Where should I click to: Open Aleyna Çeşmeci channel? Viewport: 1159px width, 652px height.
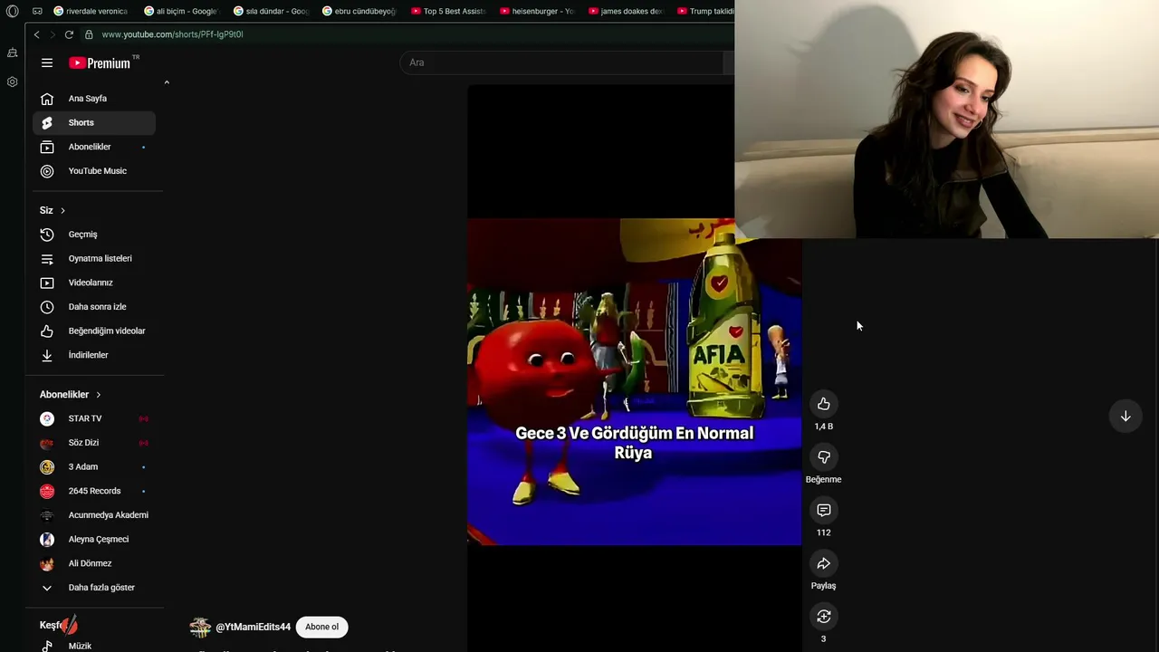(94, 540)
